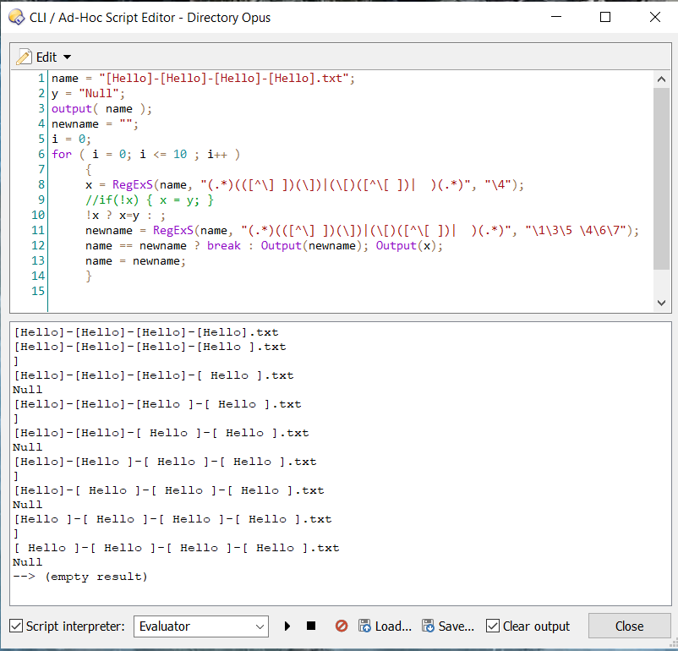The height and width of the screenshot is (651, 678).
Task: Click the Edit pencil icon
Action: pyautogui.click(x=25, y=57)
